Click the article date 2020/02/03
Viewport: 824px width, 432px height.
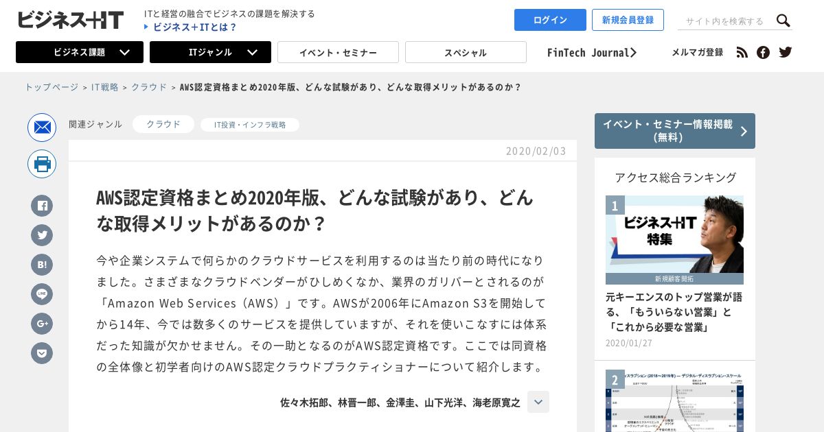(x=536, y=151)
